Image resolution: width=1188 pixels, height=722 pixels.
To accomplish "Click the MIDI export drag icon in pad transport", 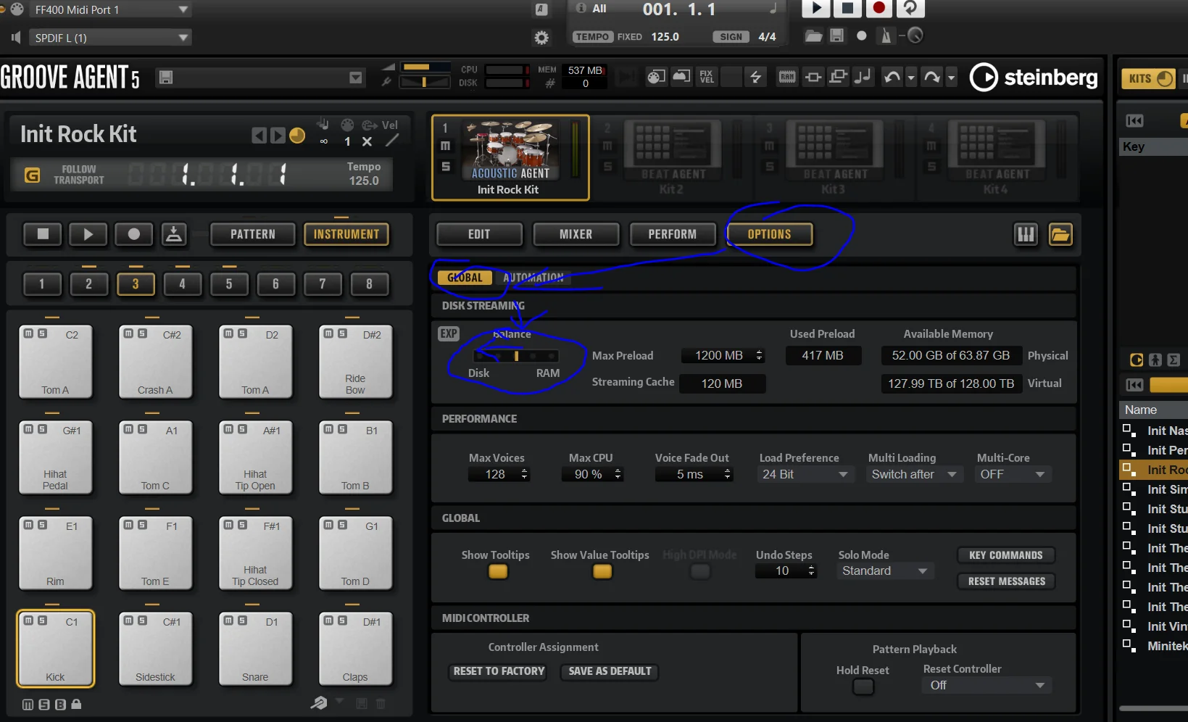I will [x=174, y=234].
